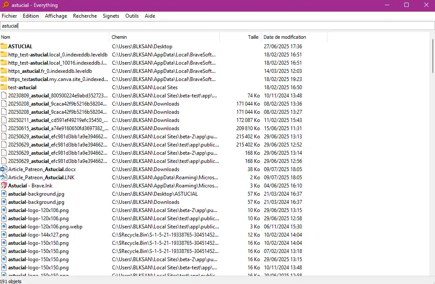Open the Recherche menu

pos(85,16)
